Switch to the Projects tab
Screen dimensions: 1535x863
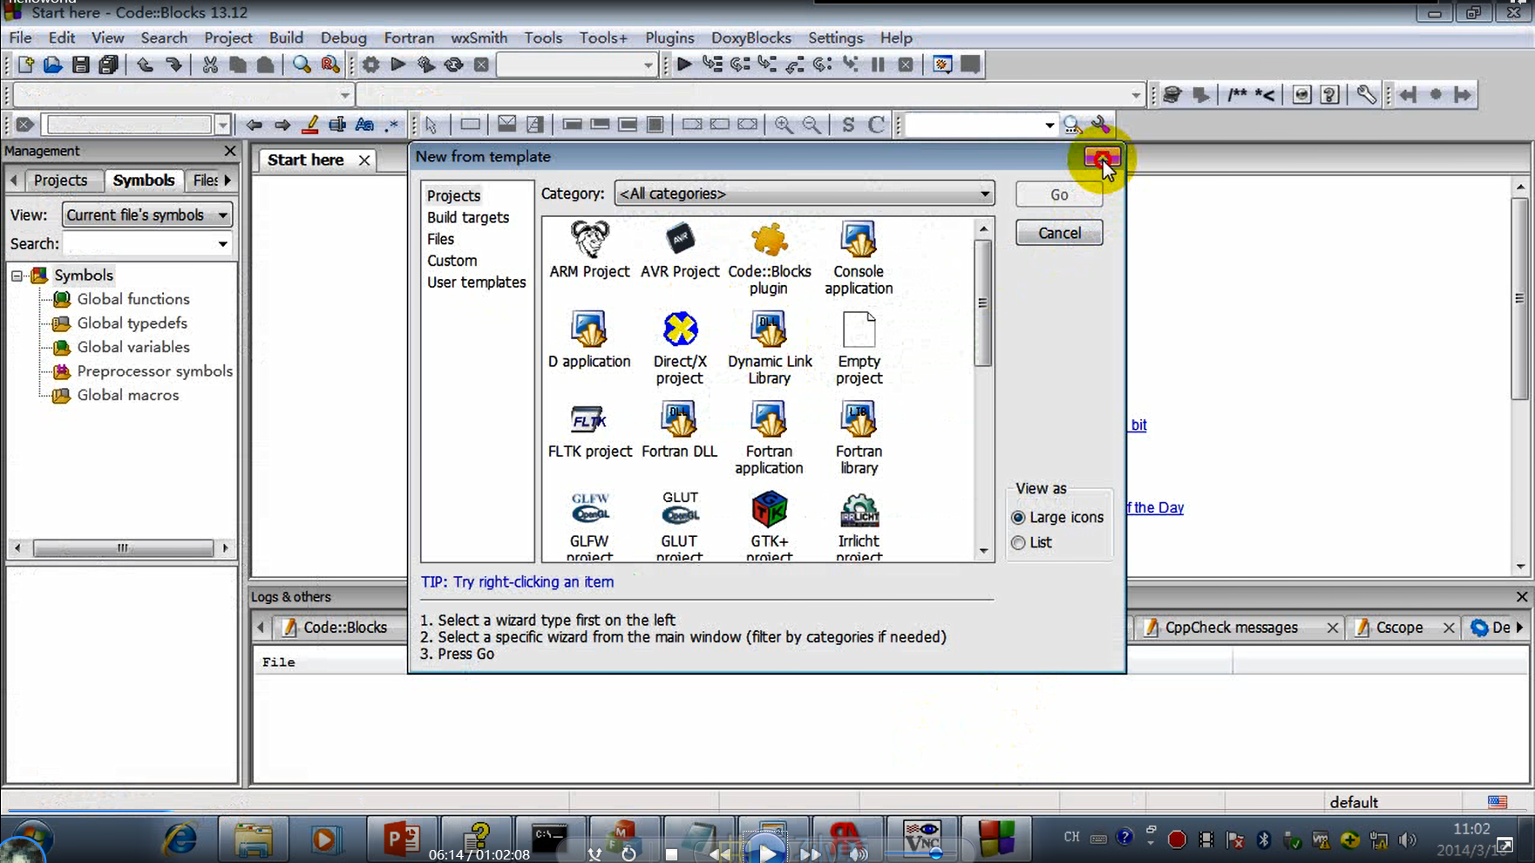click(x=60, y=180)
